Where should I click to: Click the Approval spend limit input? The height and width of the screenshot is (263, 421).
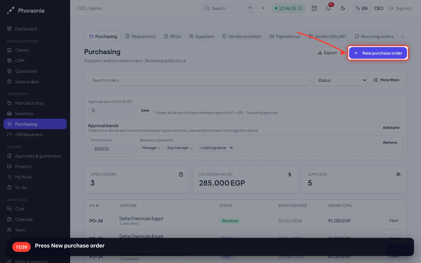point(111,110)
